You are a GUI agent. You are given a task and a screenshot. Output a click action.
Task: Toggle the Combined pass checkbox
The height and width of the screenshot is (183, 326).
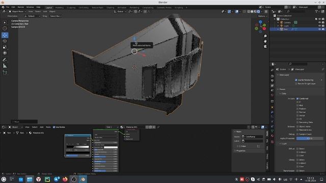[297, 99]
